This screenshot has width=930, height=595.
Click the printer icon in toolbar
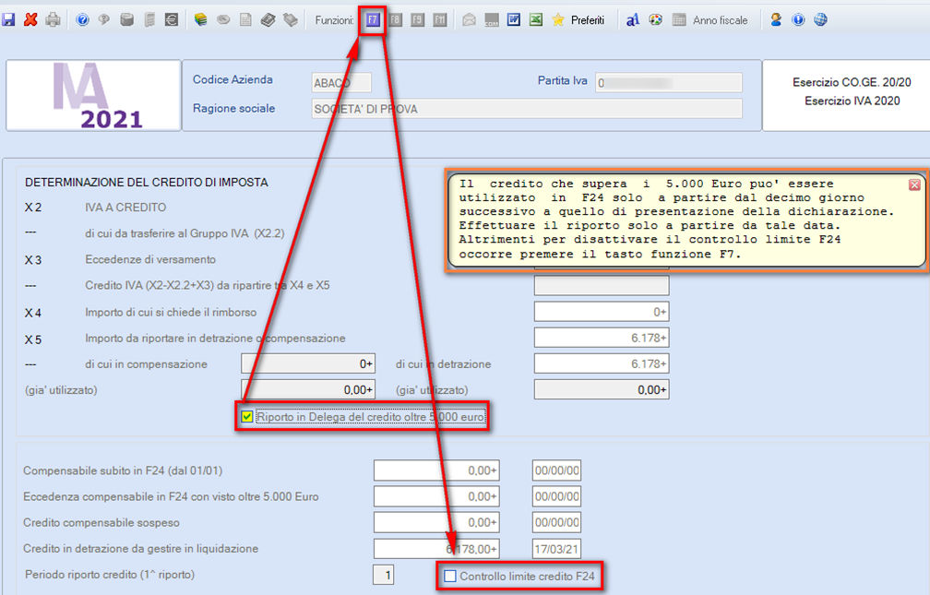(53, 19)
